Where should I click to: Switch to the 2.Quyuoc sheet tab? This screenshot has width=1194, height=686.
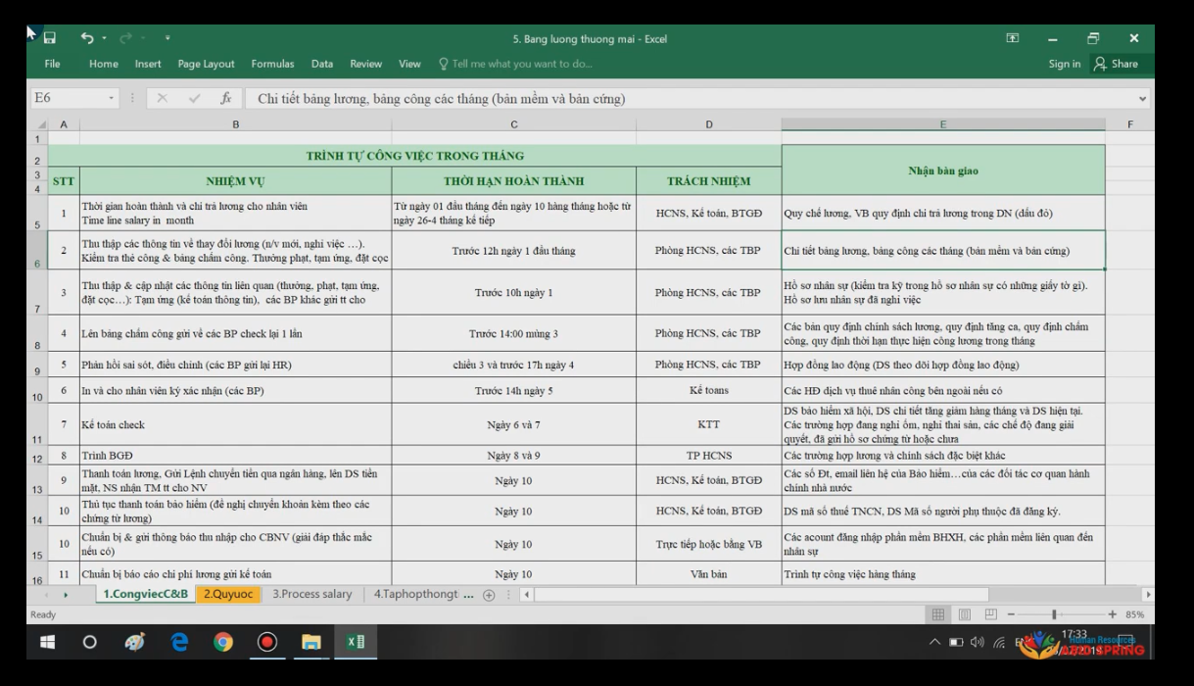tap(227, 595)
